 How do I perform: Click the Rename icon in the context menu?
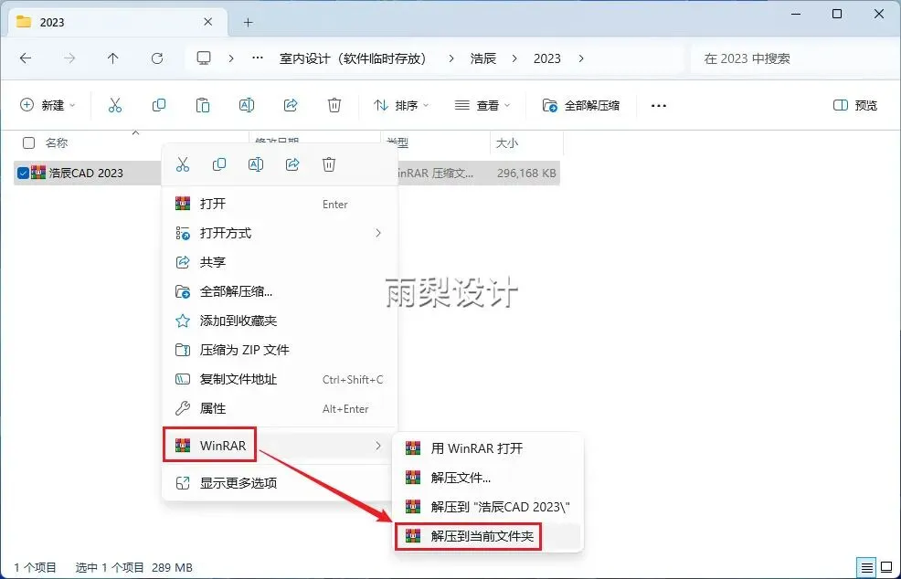[256, 165]
